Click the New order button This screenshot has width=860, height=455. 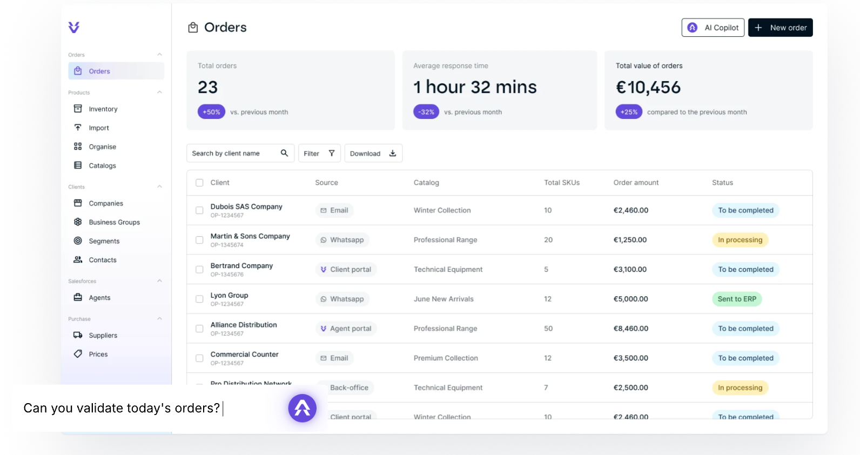point(780,28)
